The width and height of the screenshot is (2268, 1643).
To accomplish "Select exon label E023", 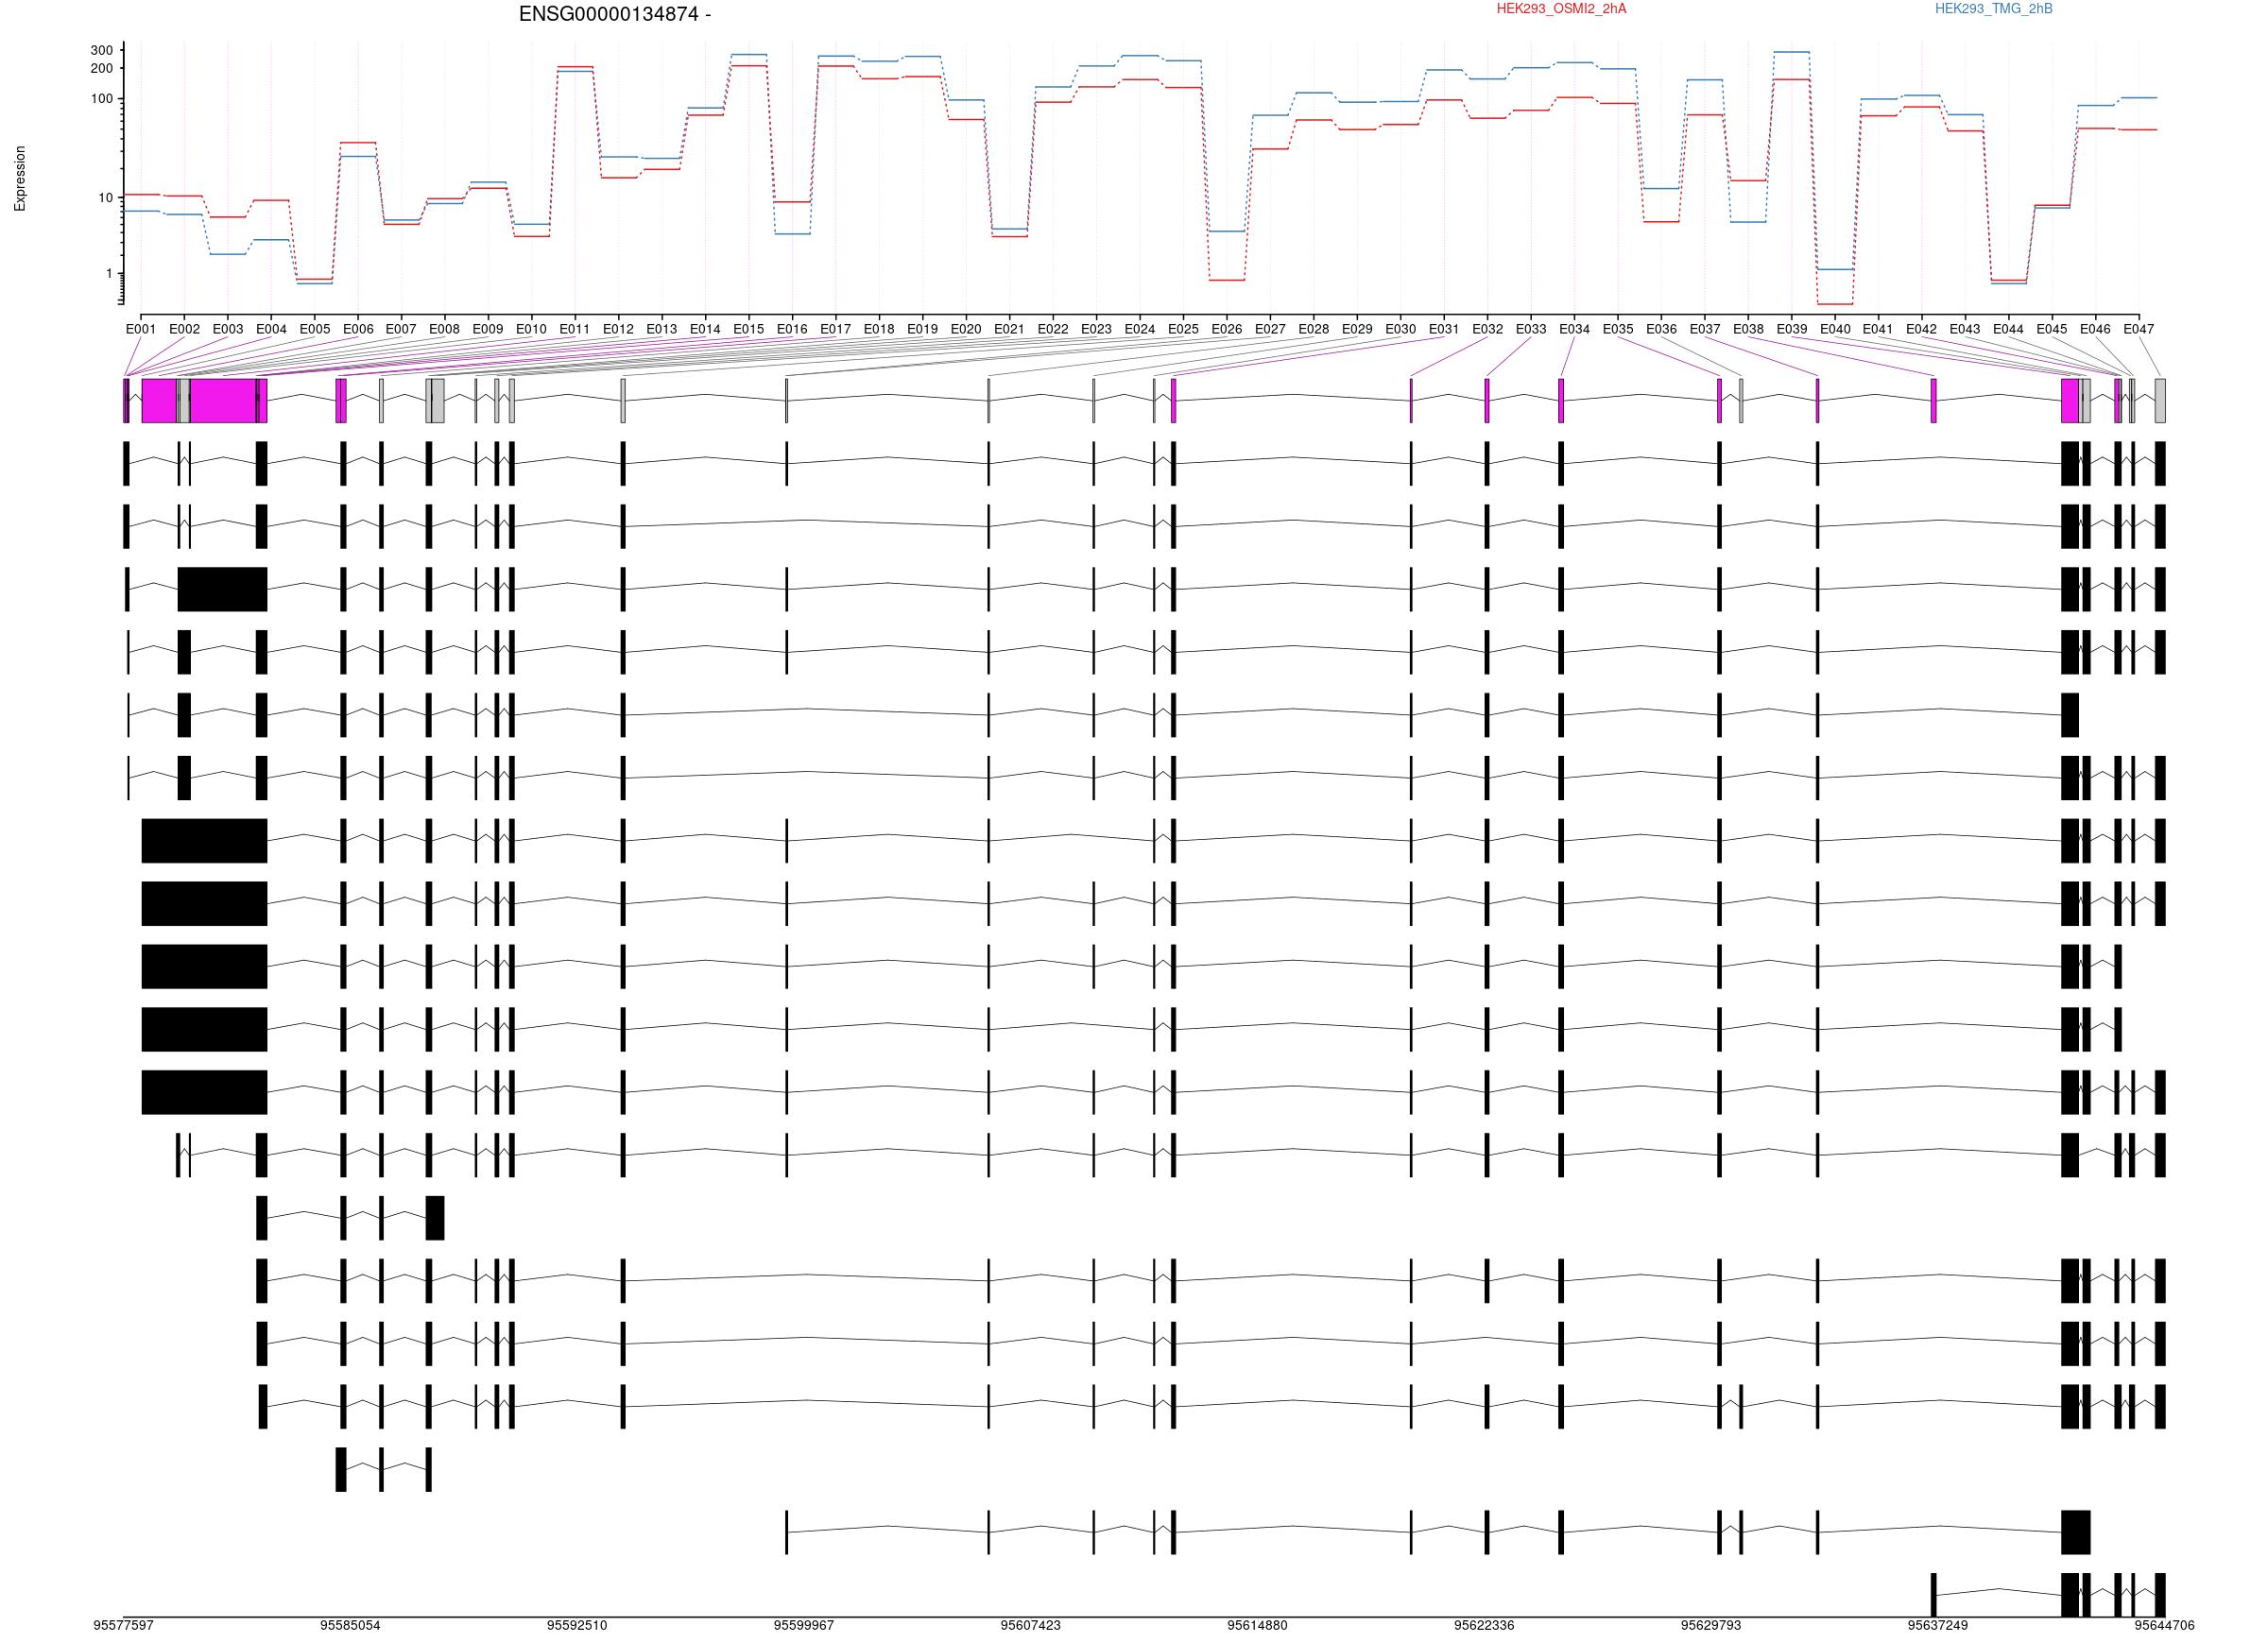I will [x=1096, y=329].
